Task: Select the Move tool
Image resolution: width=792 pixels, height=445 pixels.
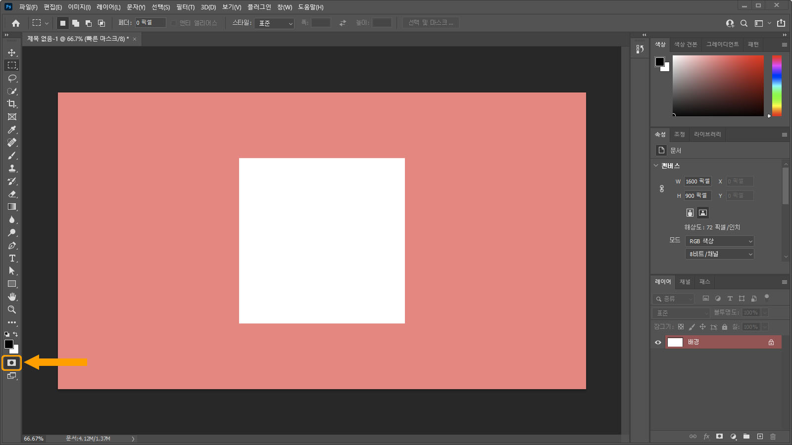Action: click(x=12, y=52)
